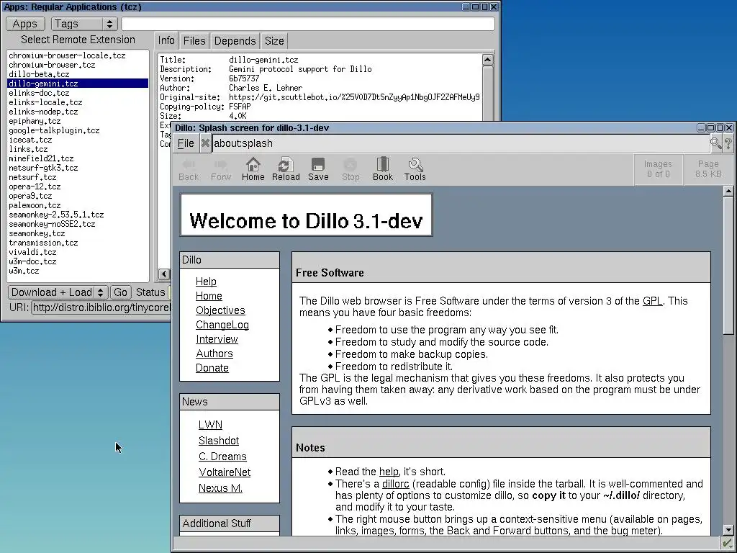This screenshot has height=553, width=737.
Task: Expand the Download + Load dropdown
Action: coord(58,292)
